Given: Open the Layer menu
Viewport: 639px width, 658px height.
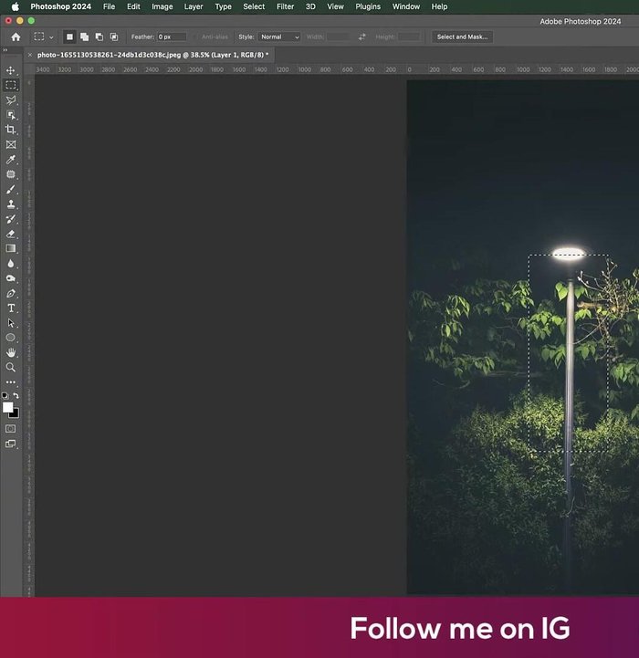Looking at the screenshot, I should pyautogui.click(x=194, y=6).
